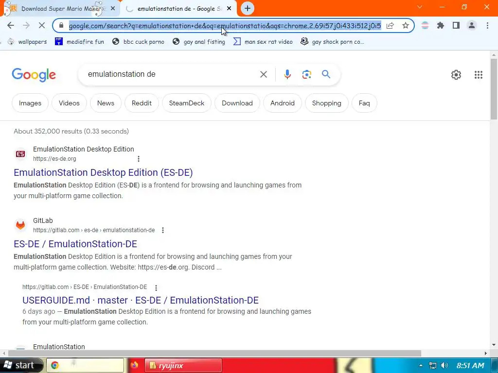Start voice search with microphone

287,74
